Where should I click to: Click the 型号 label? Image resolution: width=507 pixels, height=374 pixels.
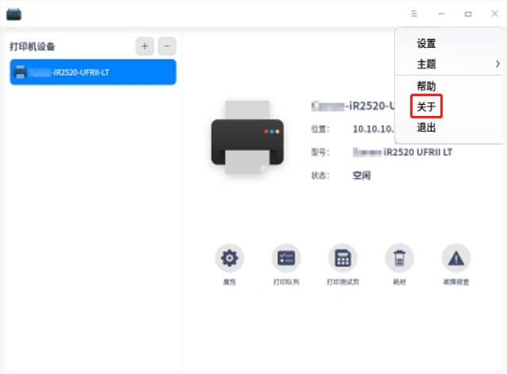coord(320,152)
